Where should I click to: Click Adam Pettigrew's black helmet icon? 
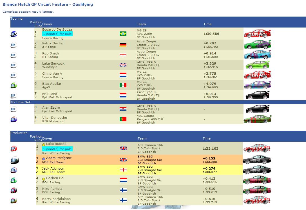point(15,160)
